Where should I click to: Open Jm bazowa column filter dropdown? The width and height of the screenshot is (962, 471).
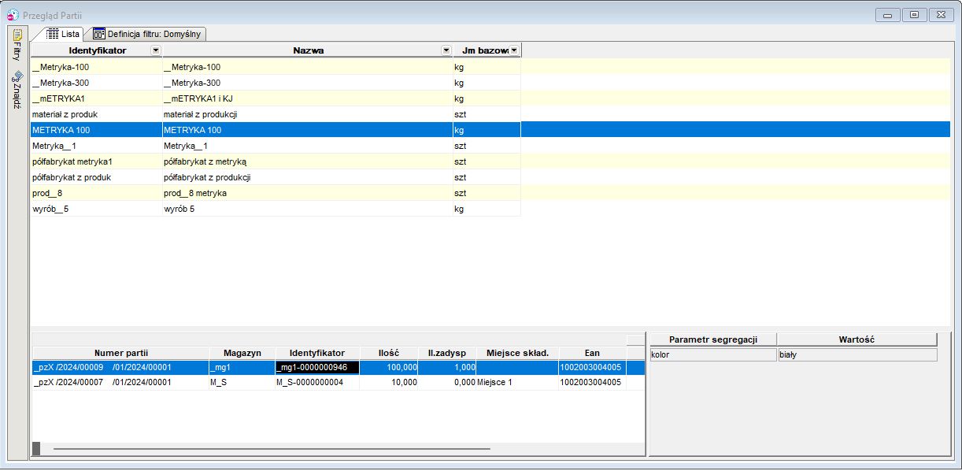514,50
